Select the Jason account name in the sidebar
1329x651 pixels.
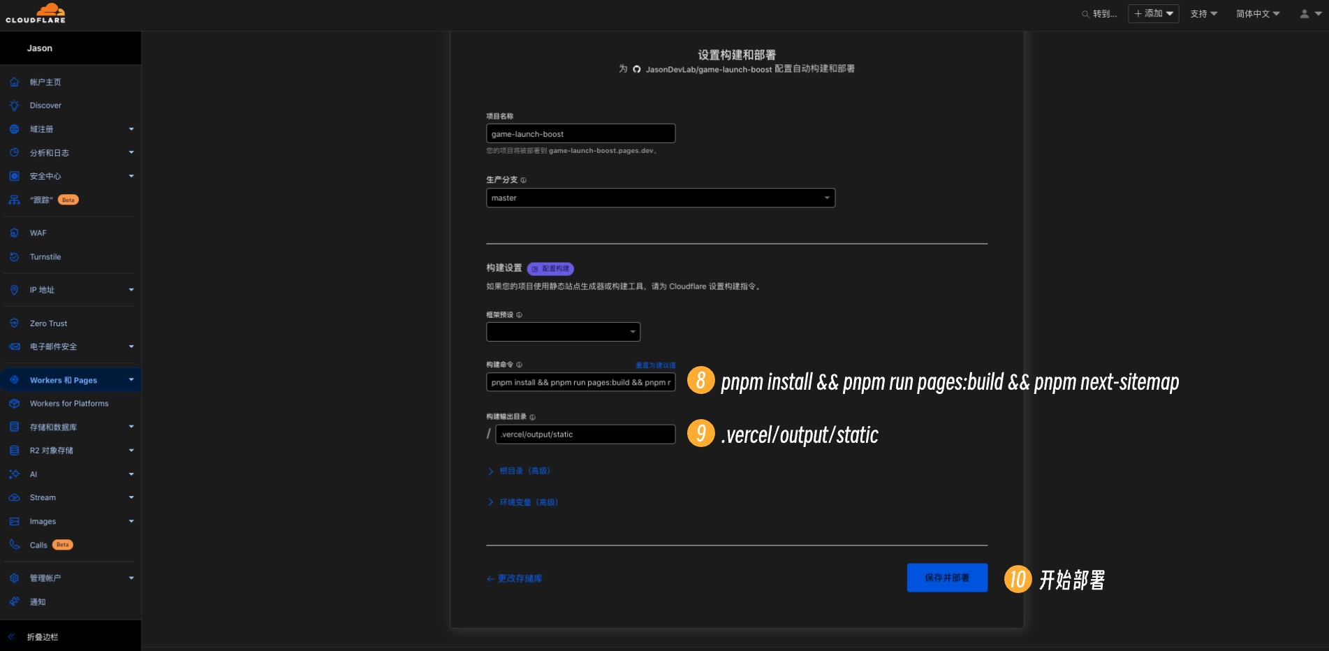(40, 48)
